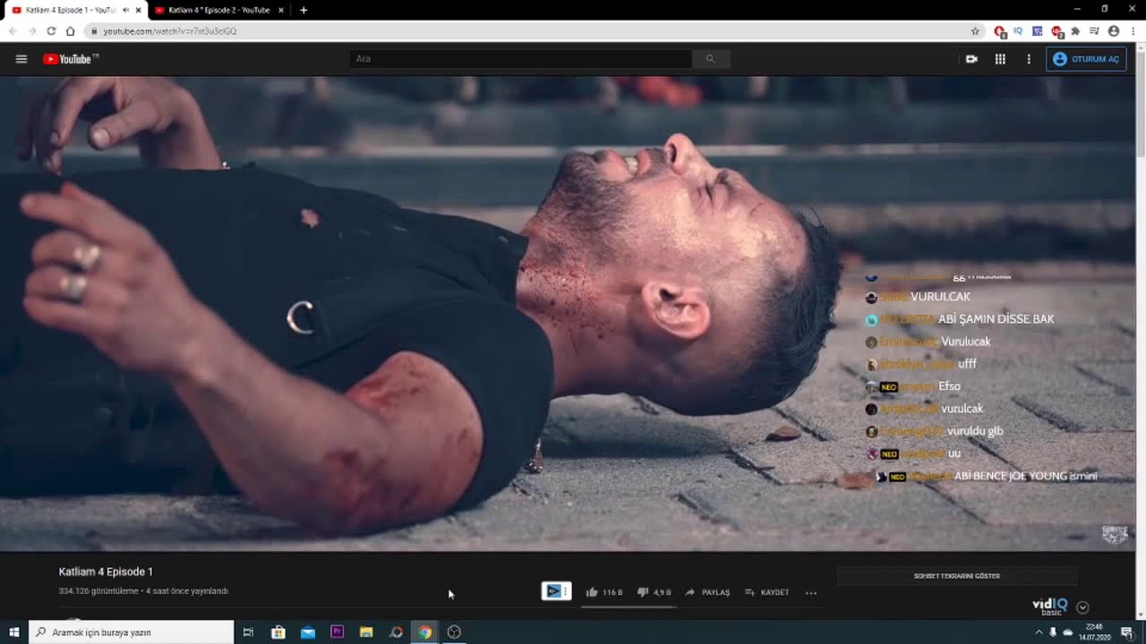Click the Windows taskbar search box
This screenshot has height=644, width=1146.
132,632
